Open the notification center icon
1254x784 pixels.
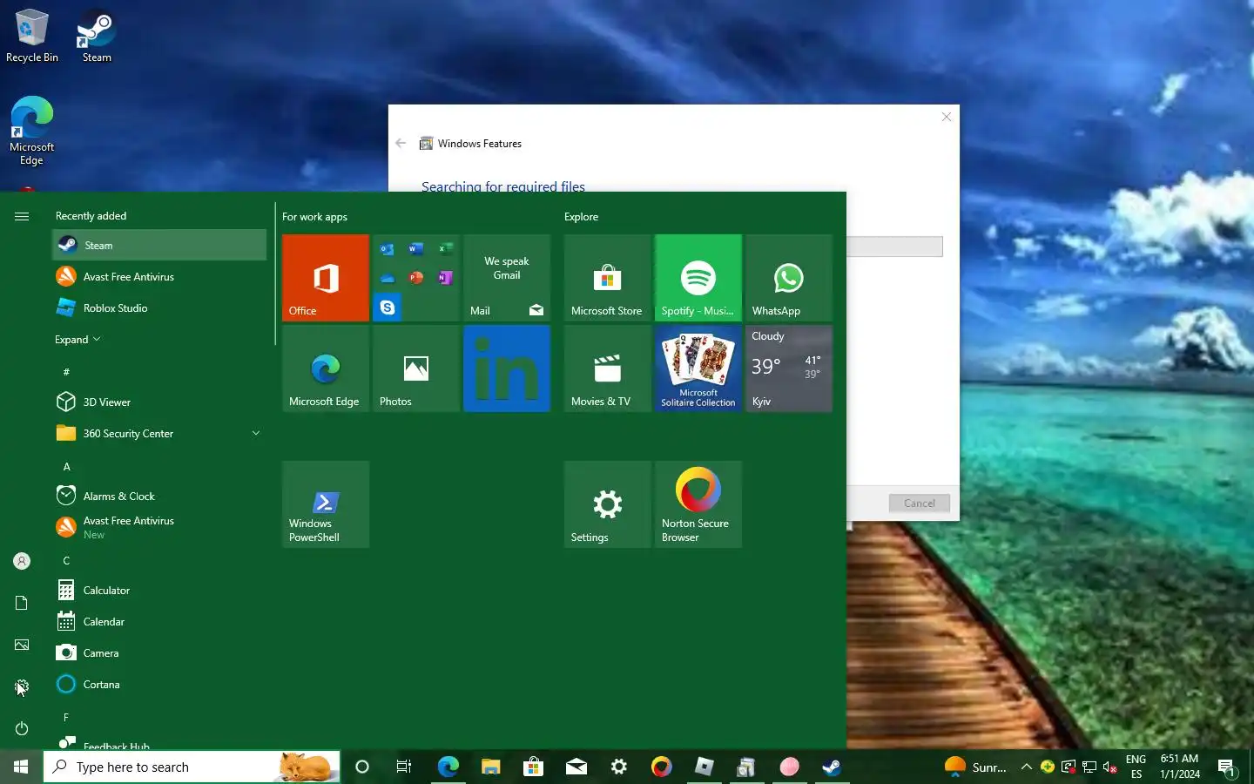[x=1227, y=767]
